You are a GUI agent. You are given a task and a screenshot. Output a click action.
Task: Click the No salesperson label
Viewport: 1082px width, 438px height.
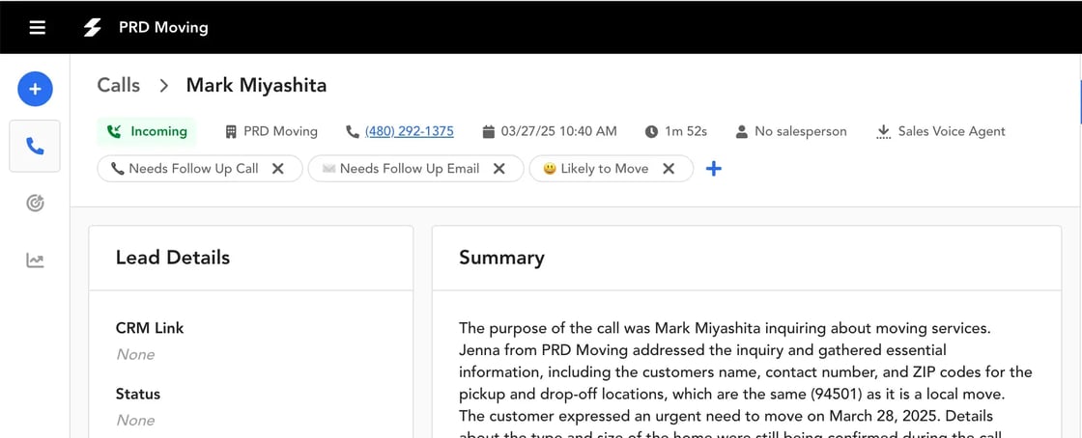coord(801,131)
